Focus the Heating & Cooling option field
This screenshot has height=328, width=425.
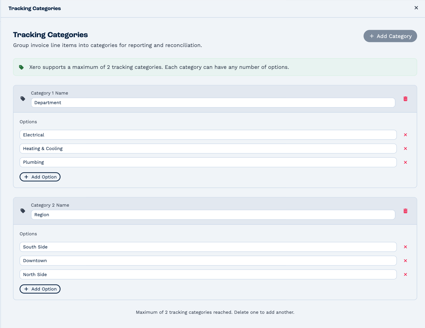(x=208, y=148)
